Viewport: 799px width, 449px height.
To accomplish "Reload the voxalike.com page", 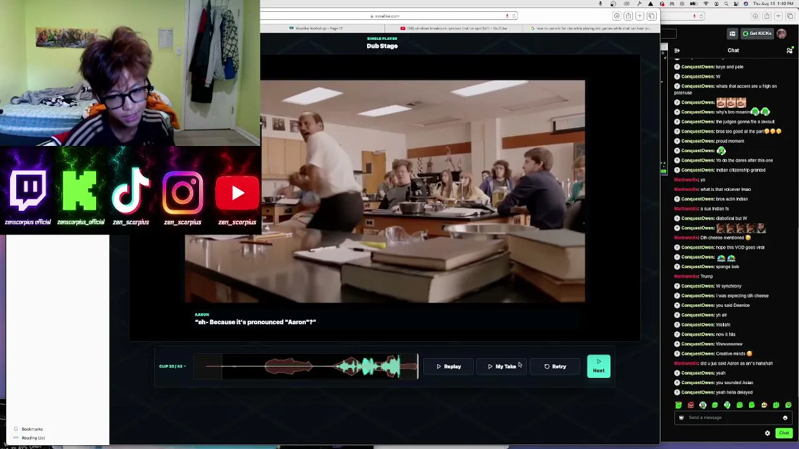I will (x=514, y=16).
